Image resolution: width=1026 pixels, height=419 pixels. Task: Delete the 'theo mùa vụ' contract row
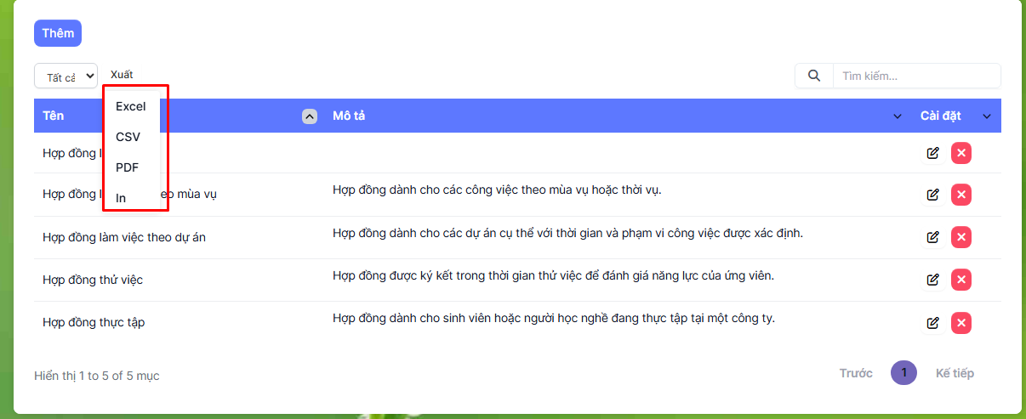point(961,195)
